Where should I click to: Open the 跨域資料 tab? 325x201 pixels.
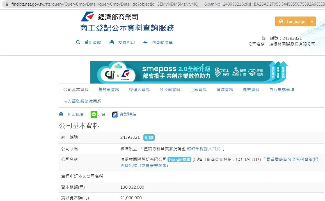pyautogui.click(x=225, y=90)
